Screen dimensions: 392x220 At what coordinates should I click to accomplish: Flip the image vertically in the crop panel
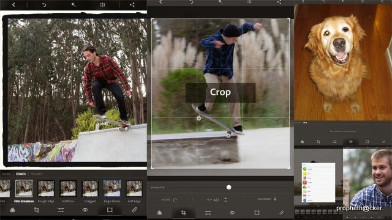[225, 200]
